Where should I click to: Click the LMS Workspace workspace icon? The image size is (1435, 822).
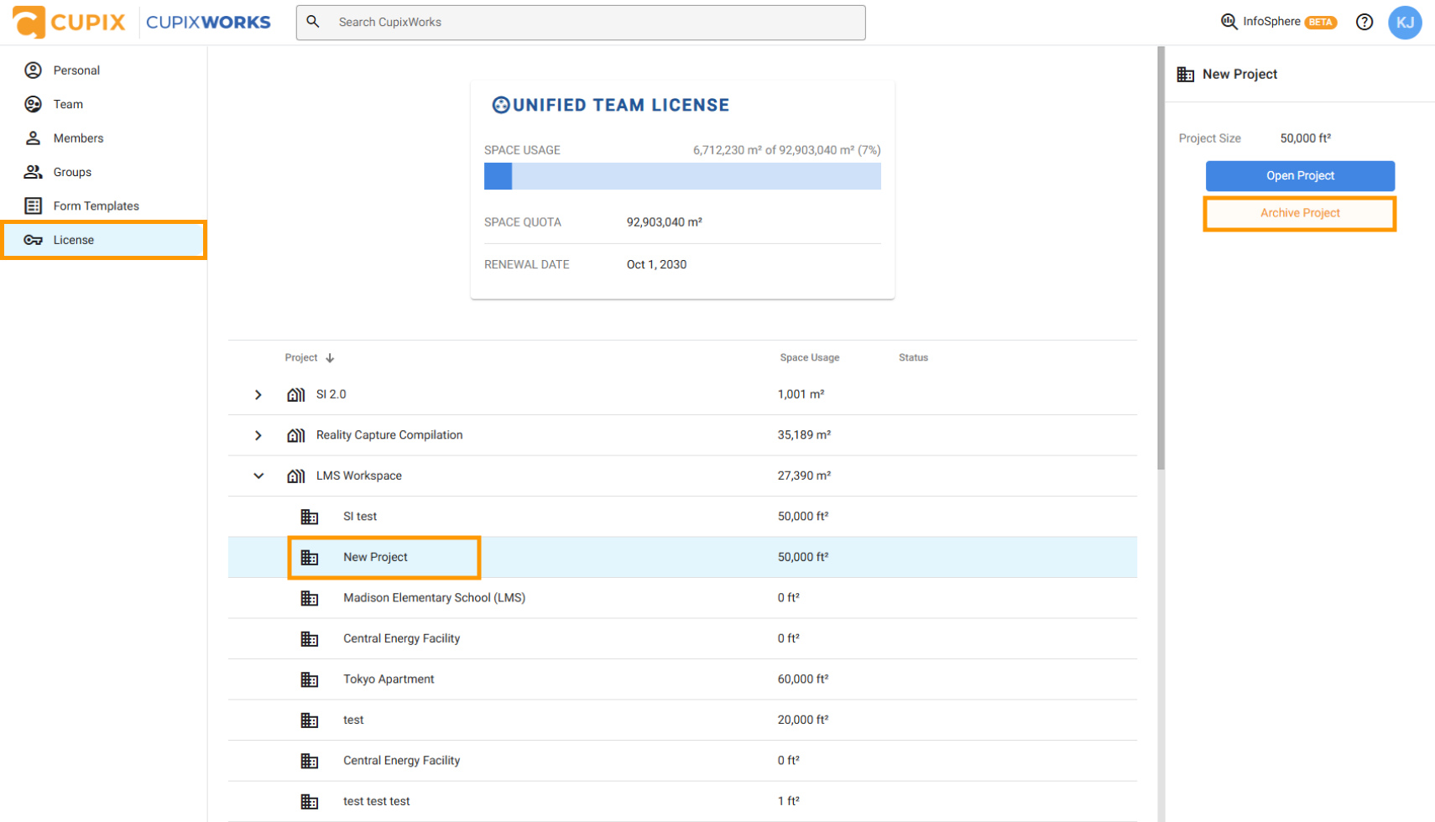coord(295,476)
